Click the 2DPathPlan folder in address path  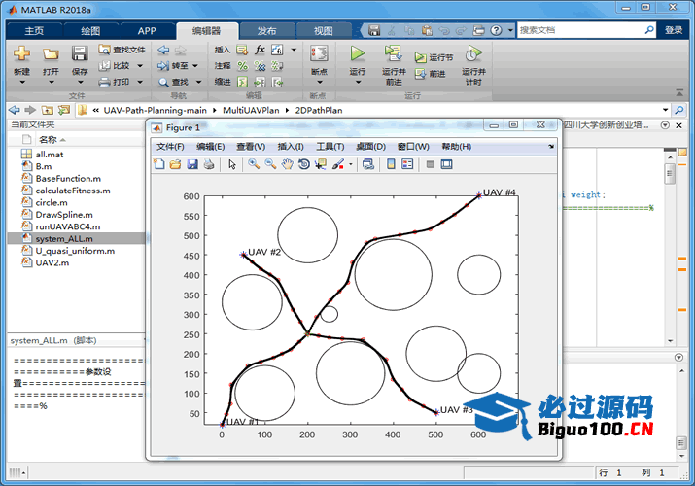coord(319,110)
